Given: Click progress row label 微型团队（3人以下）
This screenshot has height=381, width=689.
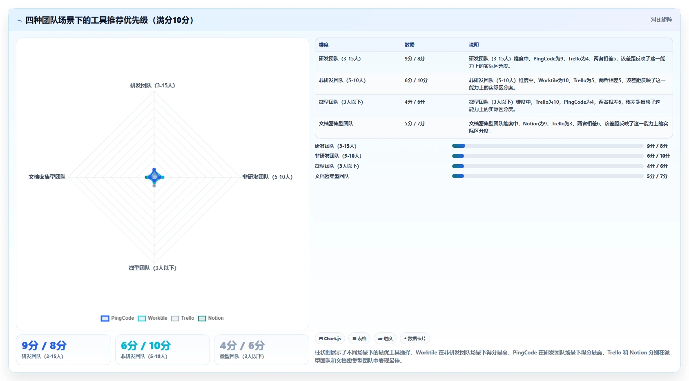Looking at the screenshot, I should [x=337, y=166].
